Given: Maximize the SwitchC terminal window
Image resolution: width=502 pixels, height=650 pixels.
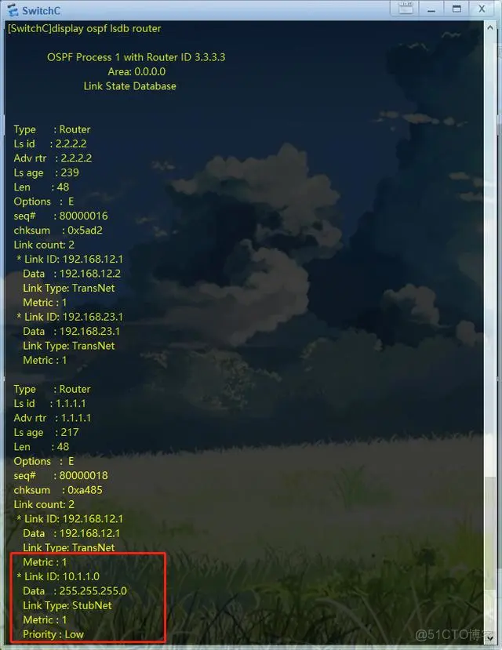Looking at the screenshot, I should tap(457, 9).
